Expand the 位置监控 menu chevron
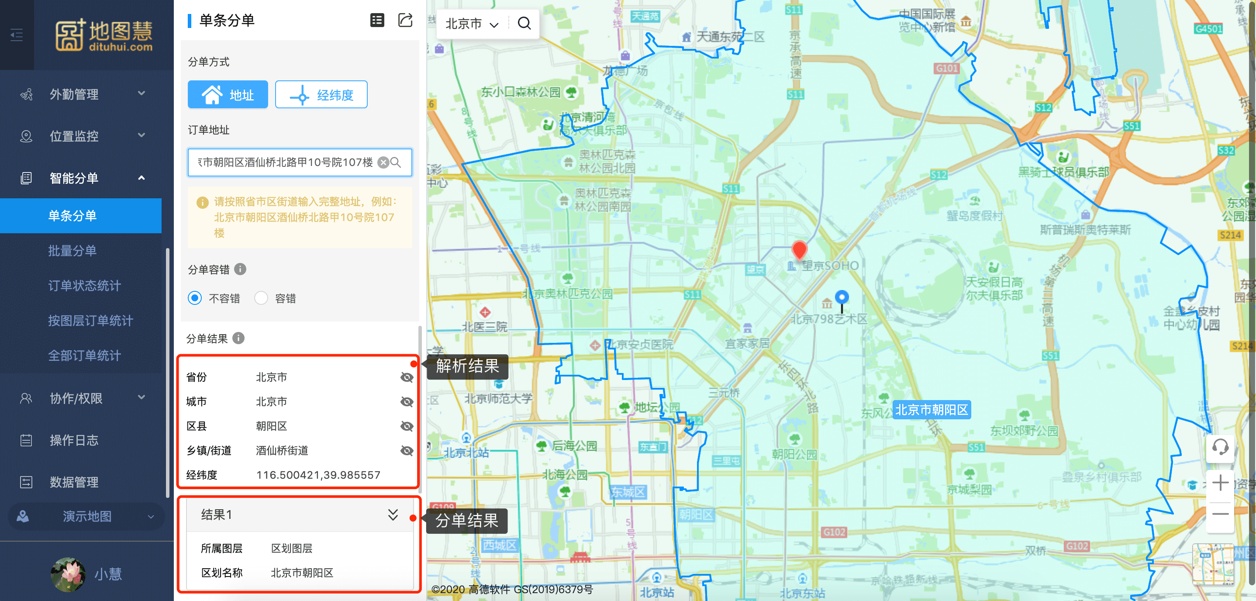This screenshot has width=1256, height=601. [x=141, y=135]
